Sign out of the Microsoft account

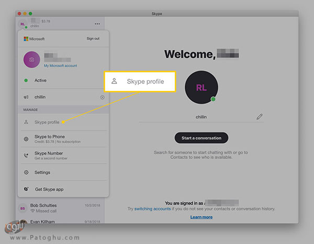93,38
